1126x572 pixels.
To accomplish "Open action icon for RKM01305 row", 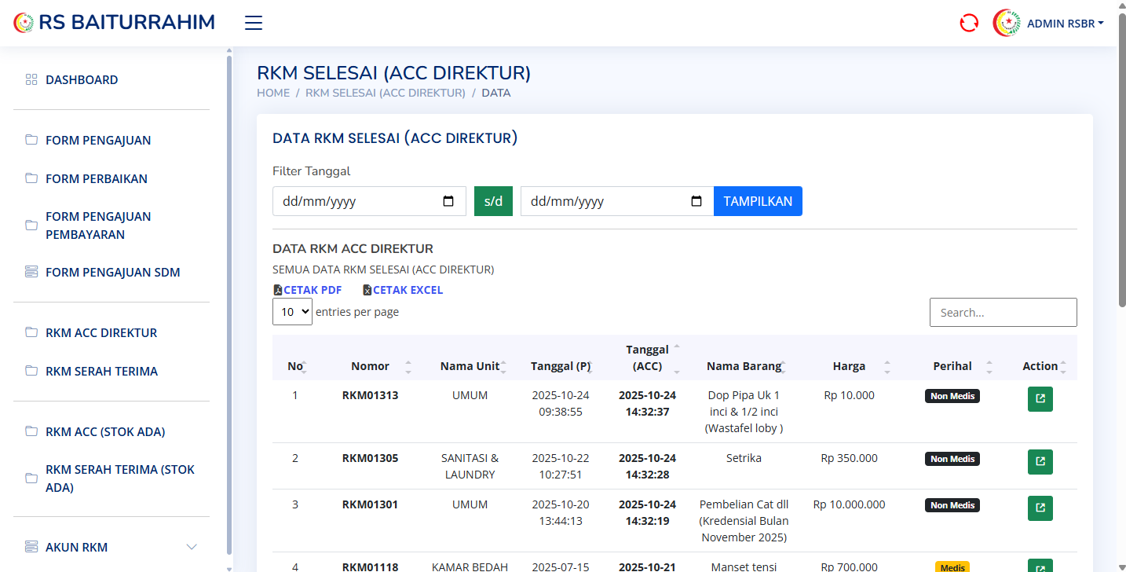I will (x=1040, y=462).
